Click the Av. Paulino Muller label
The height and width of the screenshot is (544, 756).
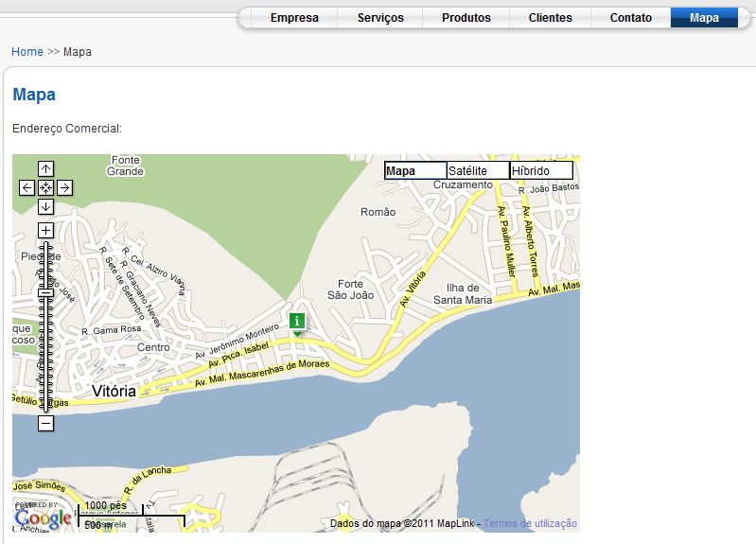click(506, 241)
